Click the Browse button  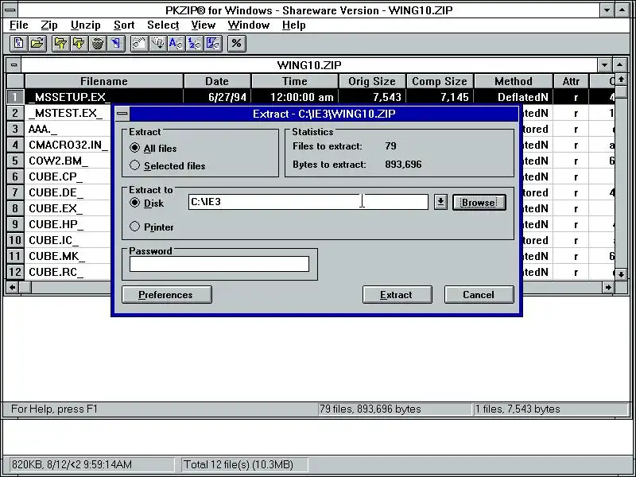click(479, 203)
